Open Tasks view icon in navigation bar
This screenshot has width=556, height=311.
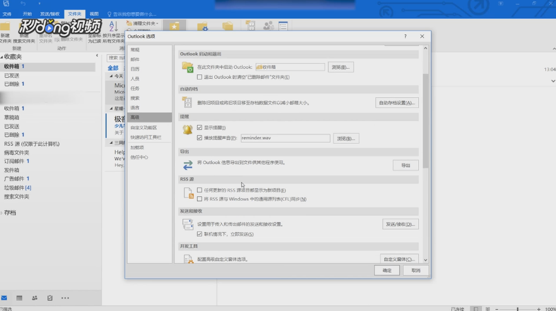50,298
